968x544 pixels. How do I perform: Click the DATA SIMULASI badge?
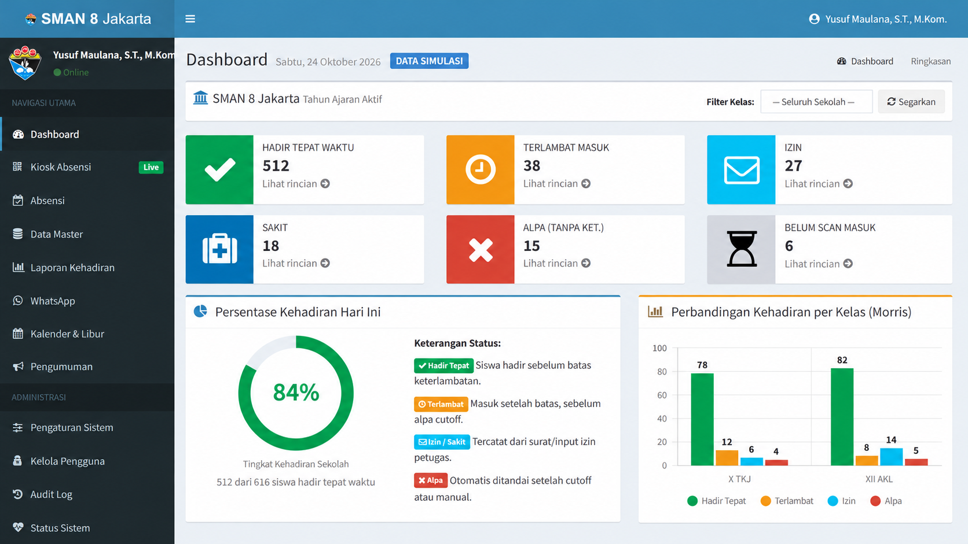click(430, 61)
